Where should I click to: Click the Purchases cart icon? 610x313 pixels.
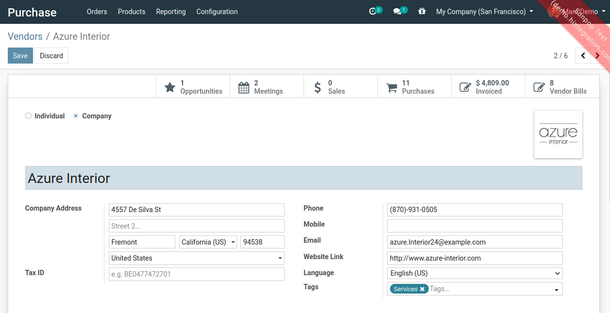click(391, 87)
